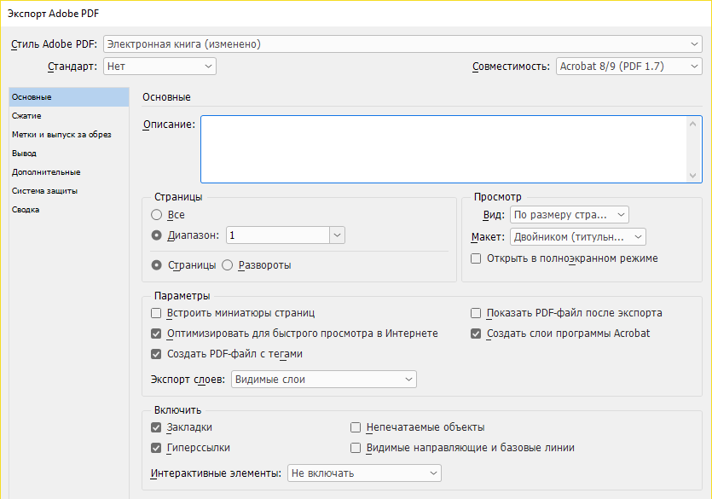The height and width of the screenshot is (499, 712).
Task: Expand the Экспорт слоев dropdown
Action: 324,380
